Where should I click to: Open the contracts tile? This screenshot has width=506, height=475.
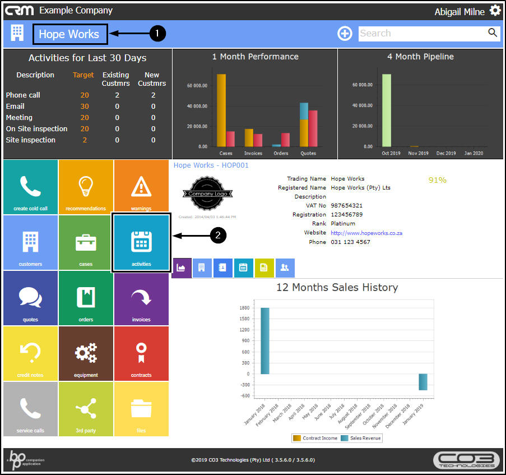tap(141, 353)
